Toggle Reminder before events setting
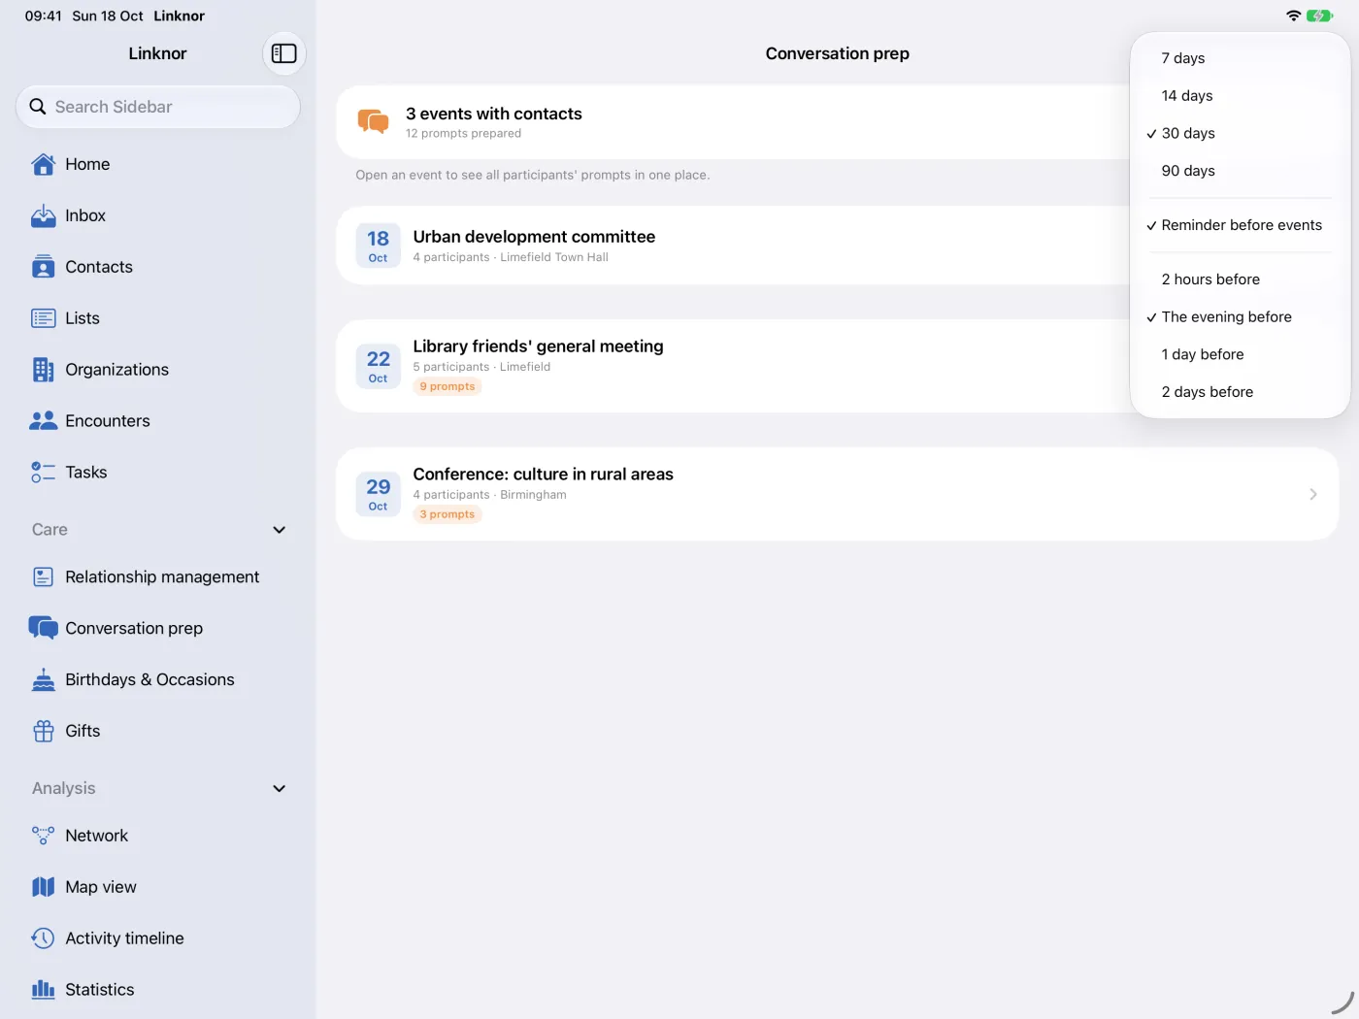 tap(1241, 225)
